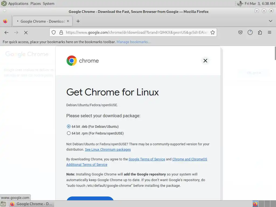Stop loading the page
The image size is (276, 207).
(26, 33)
